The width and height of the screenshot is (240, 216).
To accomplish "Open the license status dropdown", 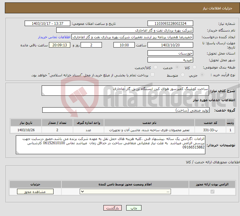I will tap(125, 191).
